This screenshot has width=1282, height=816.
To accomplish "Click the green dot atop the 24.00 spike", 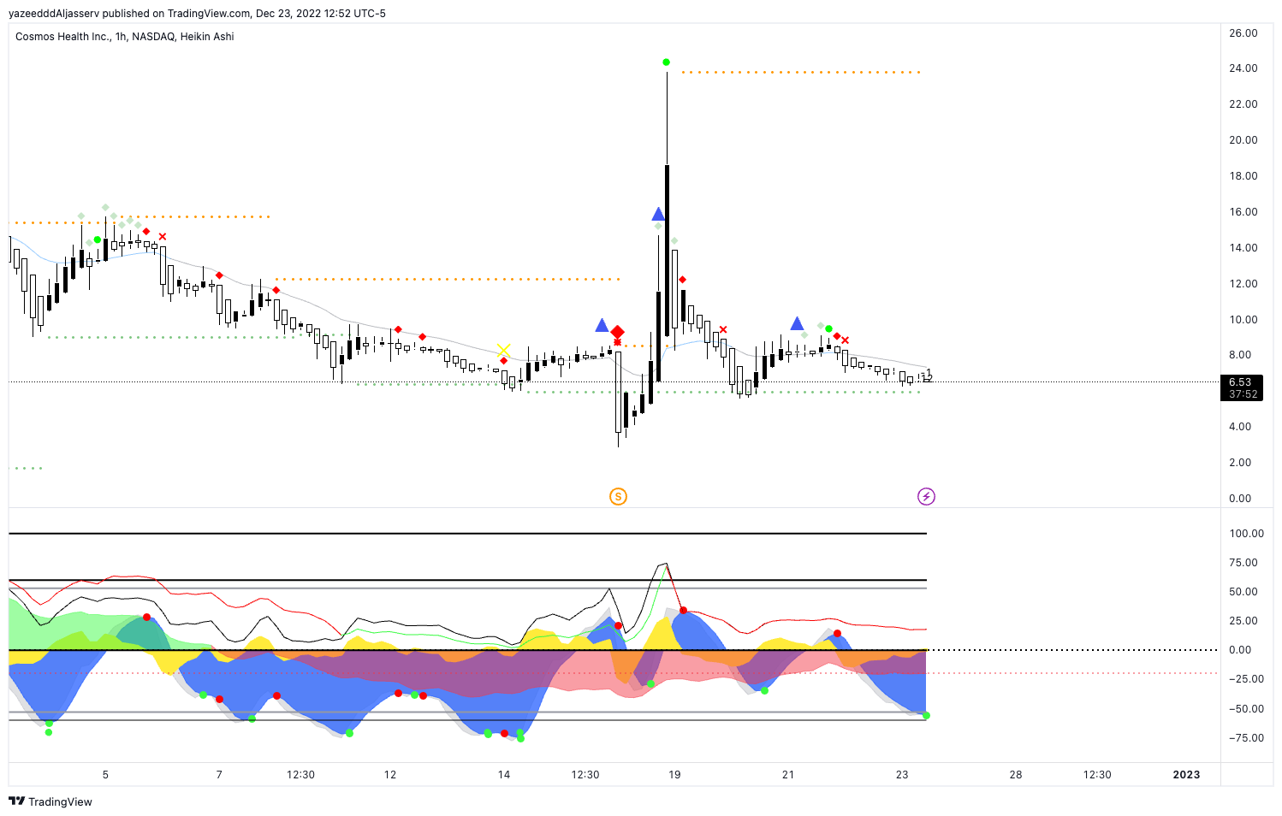I will tap(667, 62).
